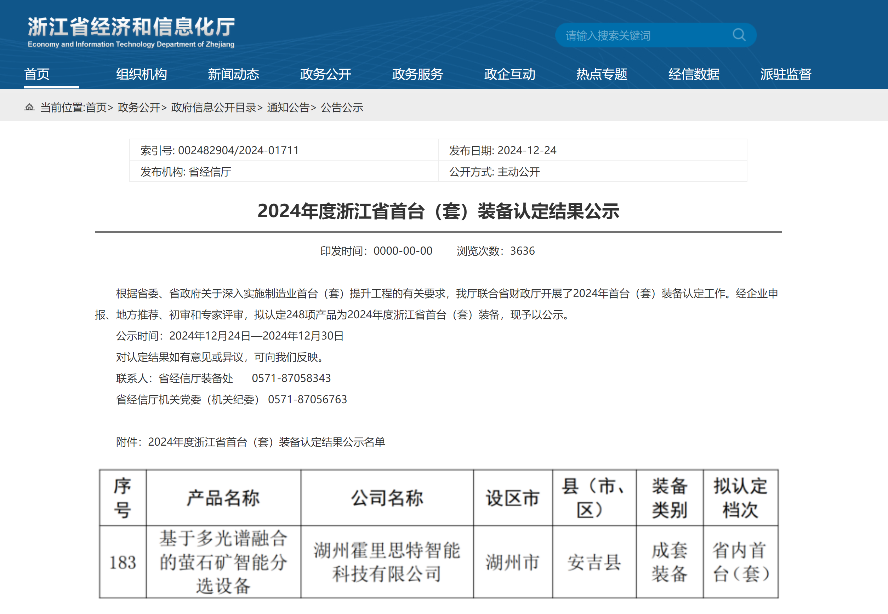Click the search magnifier icon
This screenshot has width=888, height=614.
pyautogui.click(x=739, y=35)
